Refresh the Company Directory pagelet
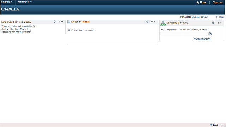The width and height of the screenshot is (226, 127). pos(213,23)
